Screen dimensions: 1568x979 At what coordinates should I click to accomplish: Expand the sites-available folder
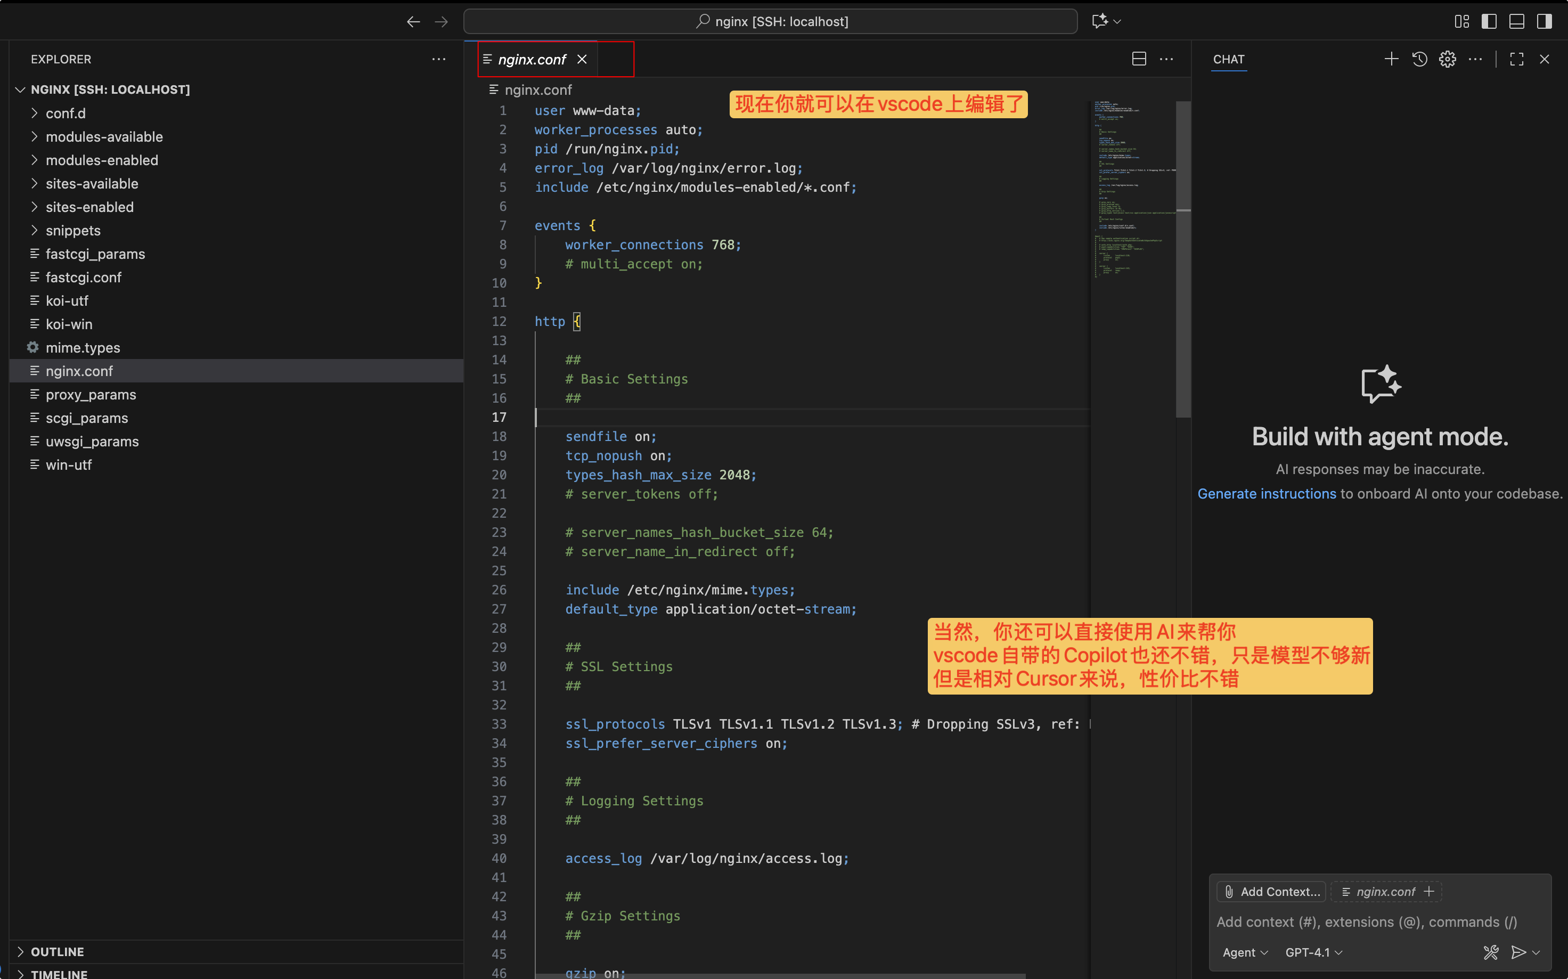coord(91,183)
